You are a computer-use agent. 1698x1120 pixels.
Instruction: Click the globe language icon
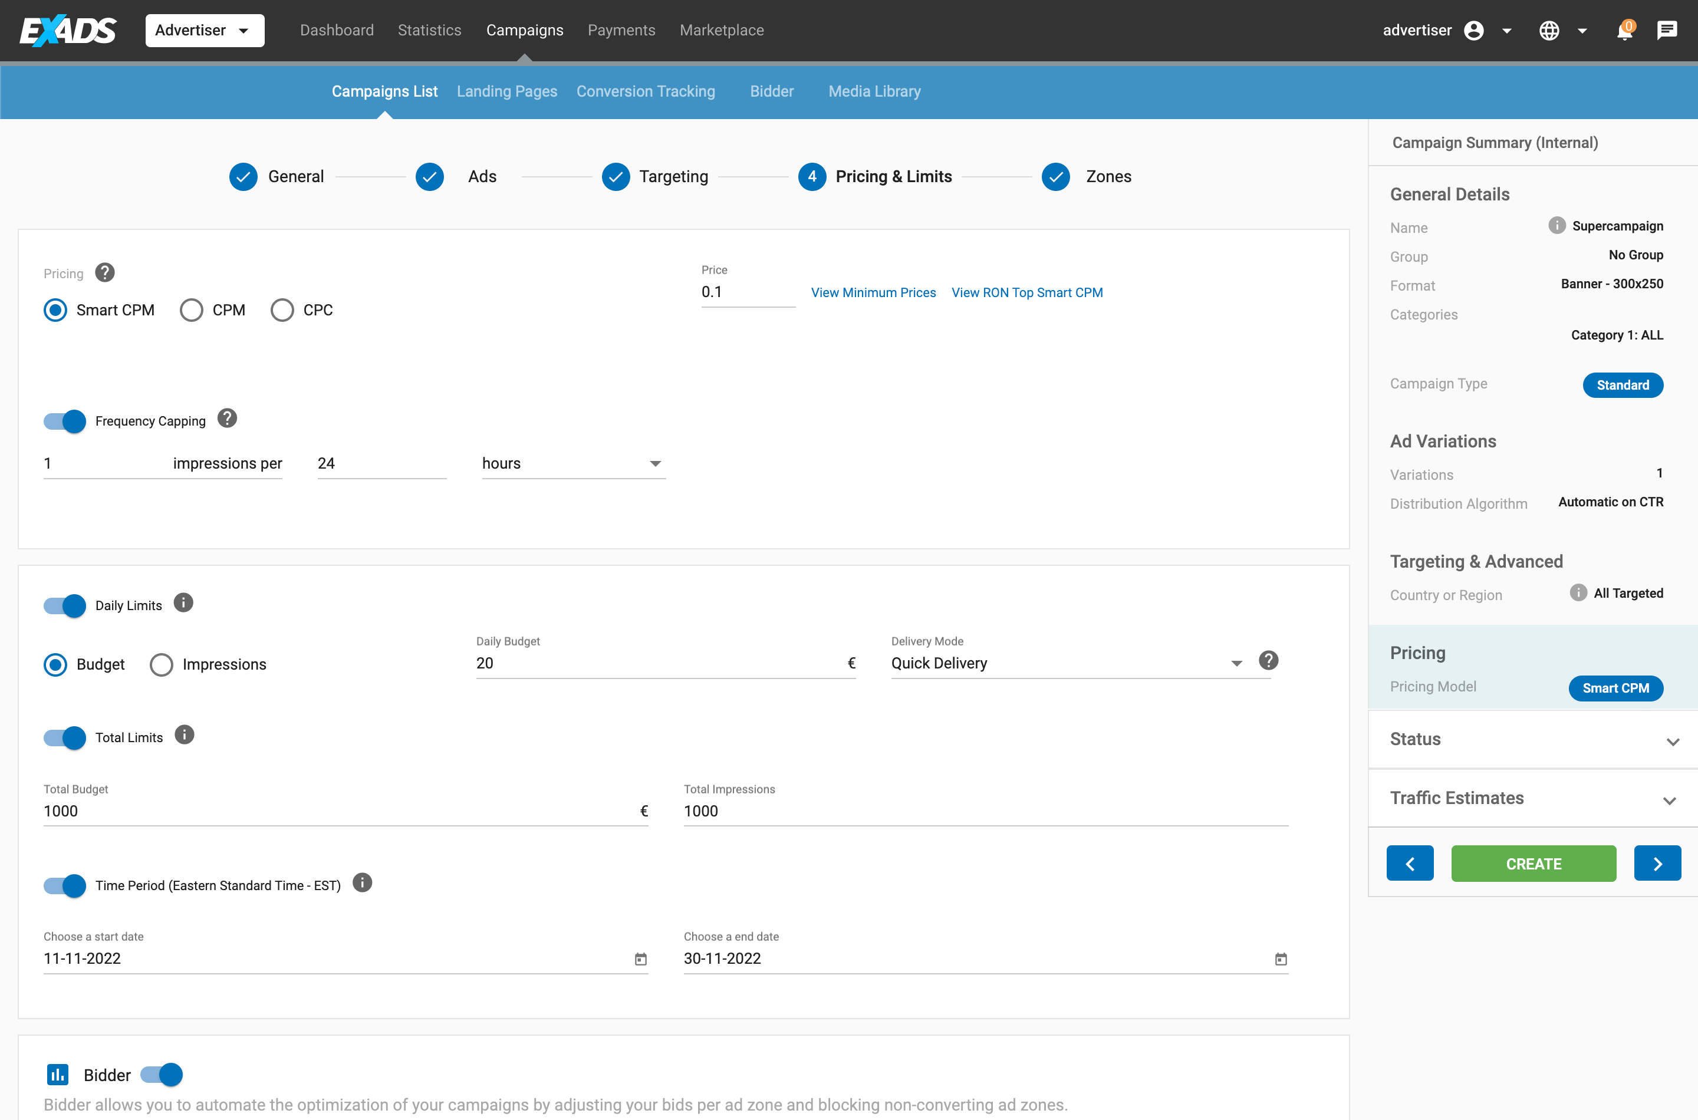point(1549,31)
